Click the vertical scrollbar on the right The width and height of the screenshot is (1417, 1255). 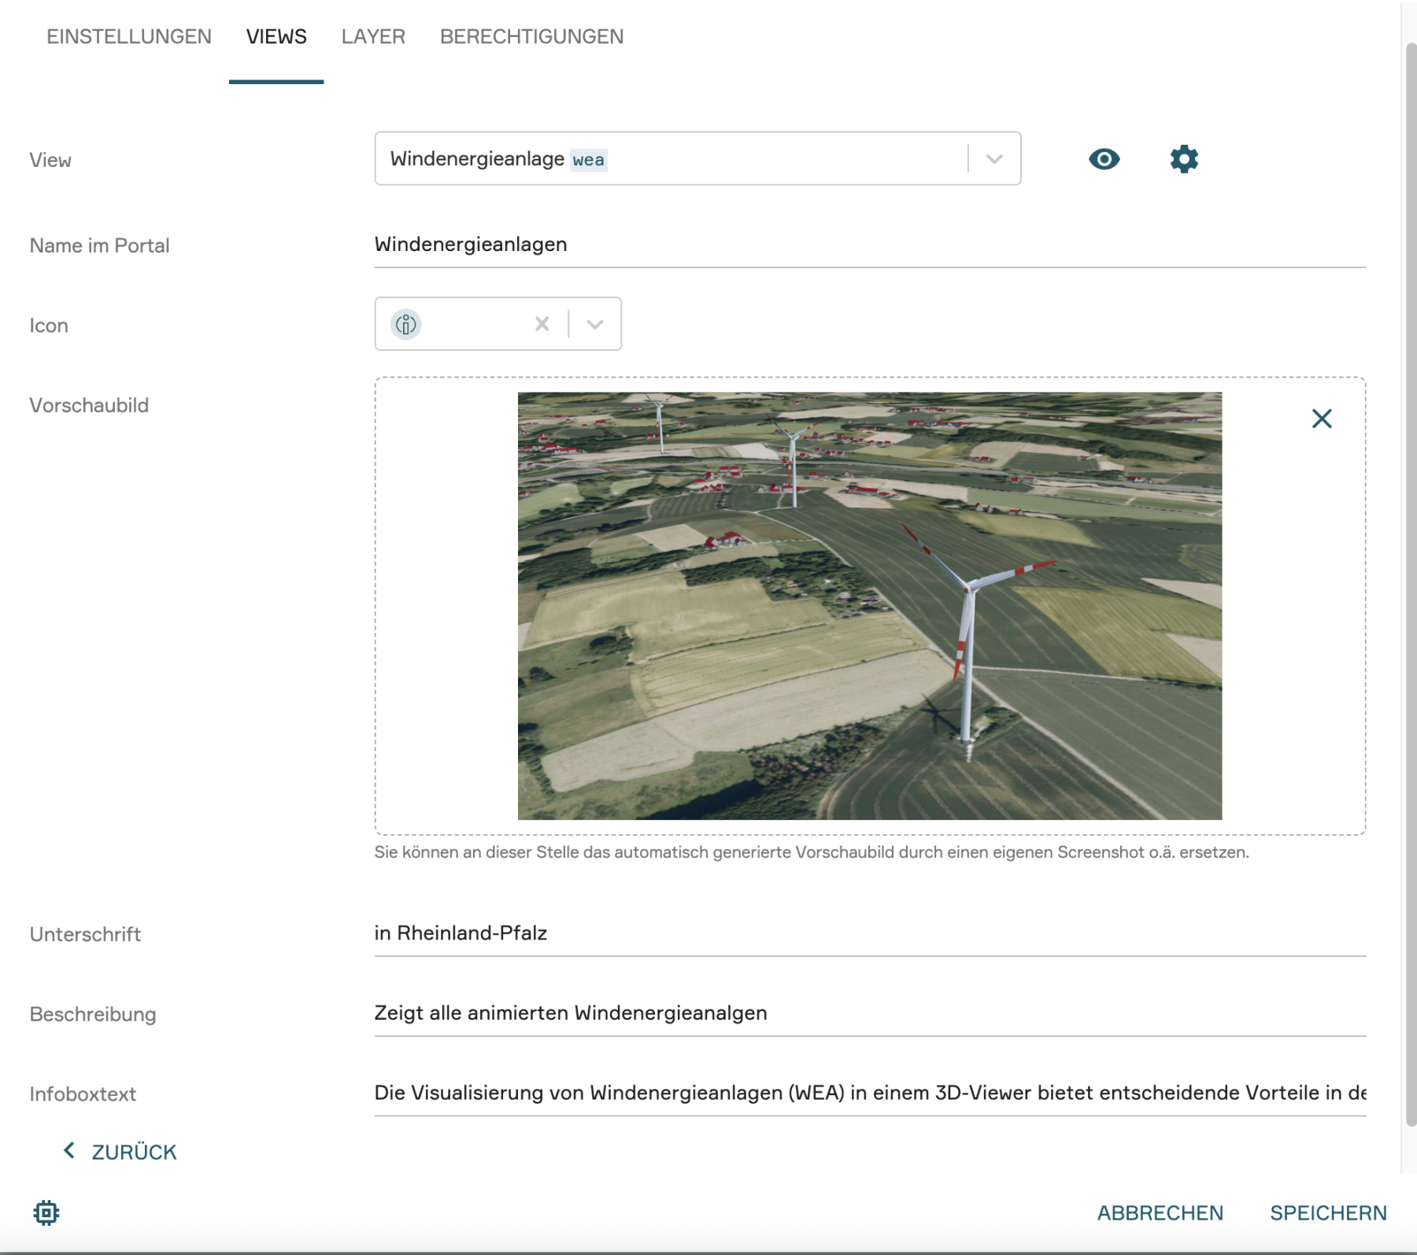[x=1410, y=582]
